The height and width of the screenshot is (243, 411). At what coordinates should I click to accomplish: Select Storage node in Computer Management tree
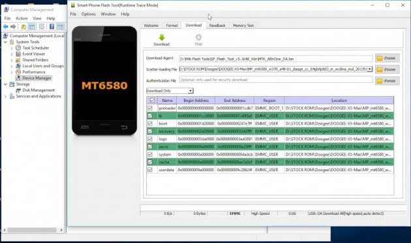pos(23,84)
